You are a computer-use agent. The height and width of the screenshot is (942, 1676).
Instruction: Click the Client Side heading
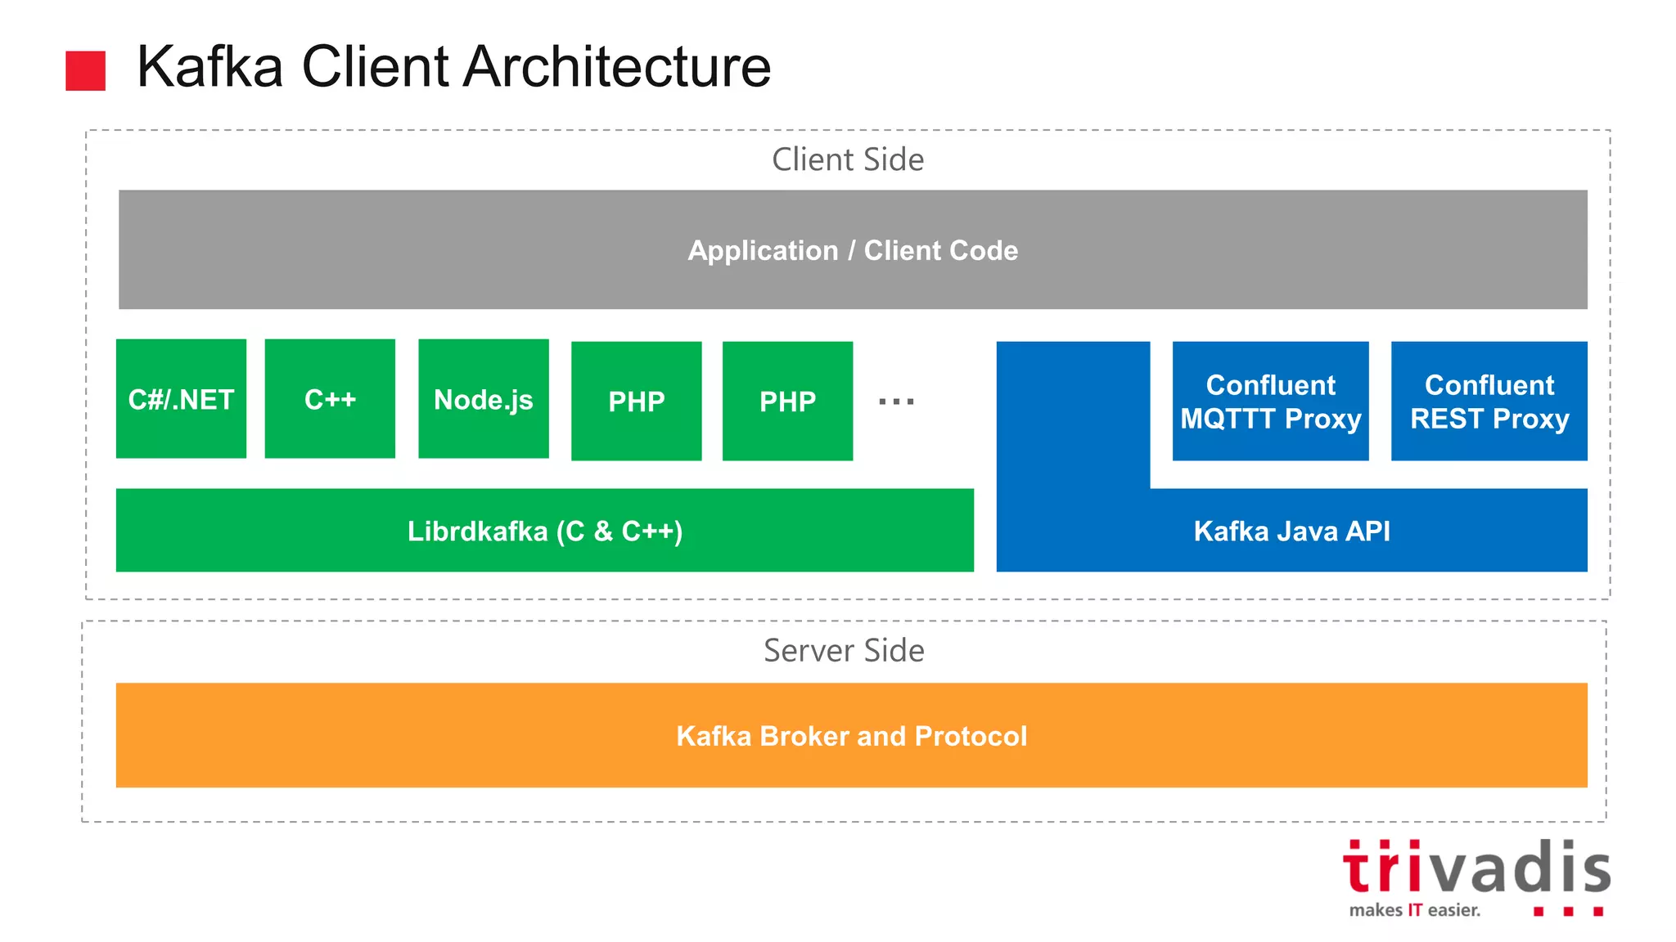click(848, 159)
